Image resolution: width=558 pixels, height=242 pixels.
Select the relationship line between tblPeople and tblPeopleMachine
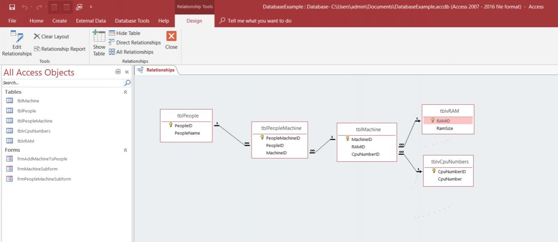(x=233, y=135)
